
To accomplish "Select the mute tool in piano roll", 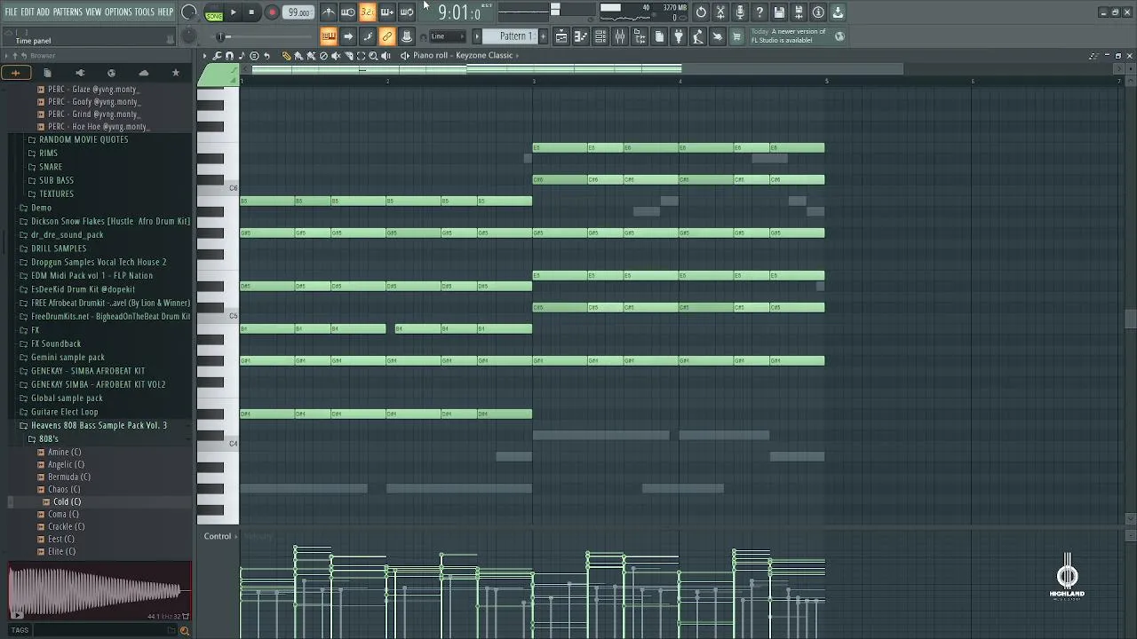I will point(336,56).
